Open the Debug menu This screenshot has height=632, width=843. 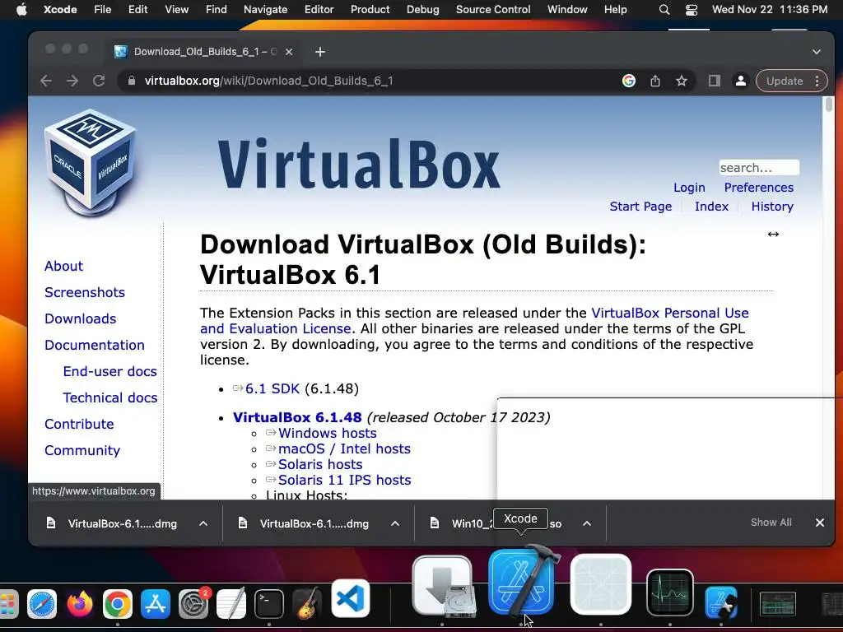[x=422, y=9]
